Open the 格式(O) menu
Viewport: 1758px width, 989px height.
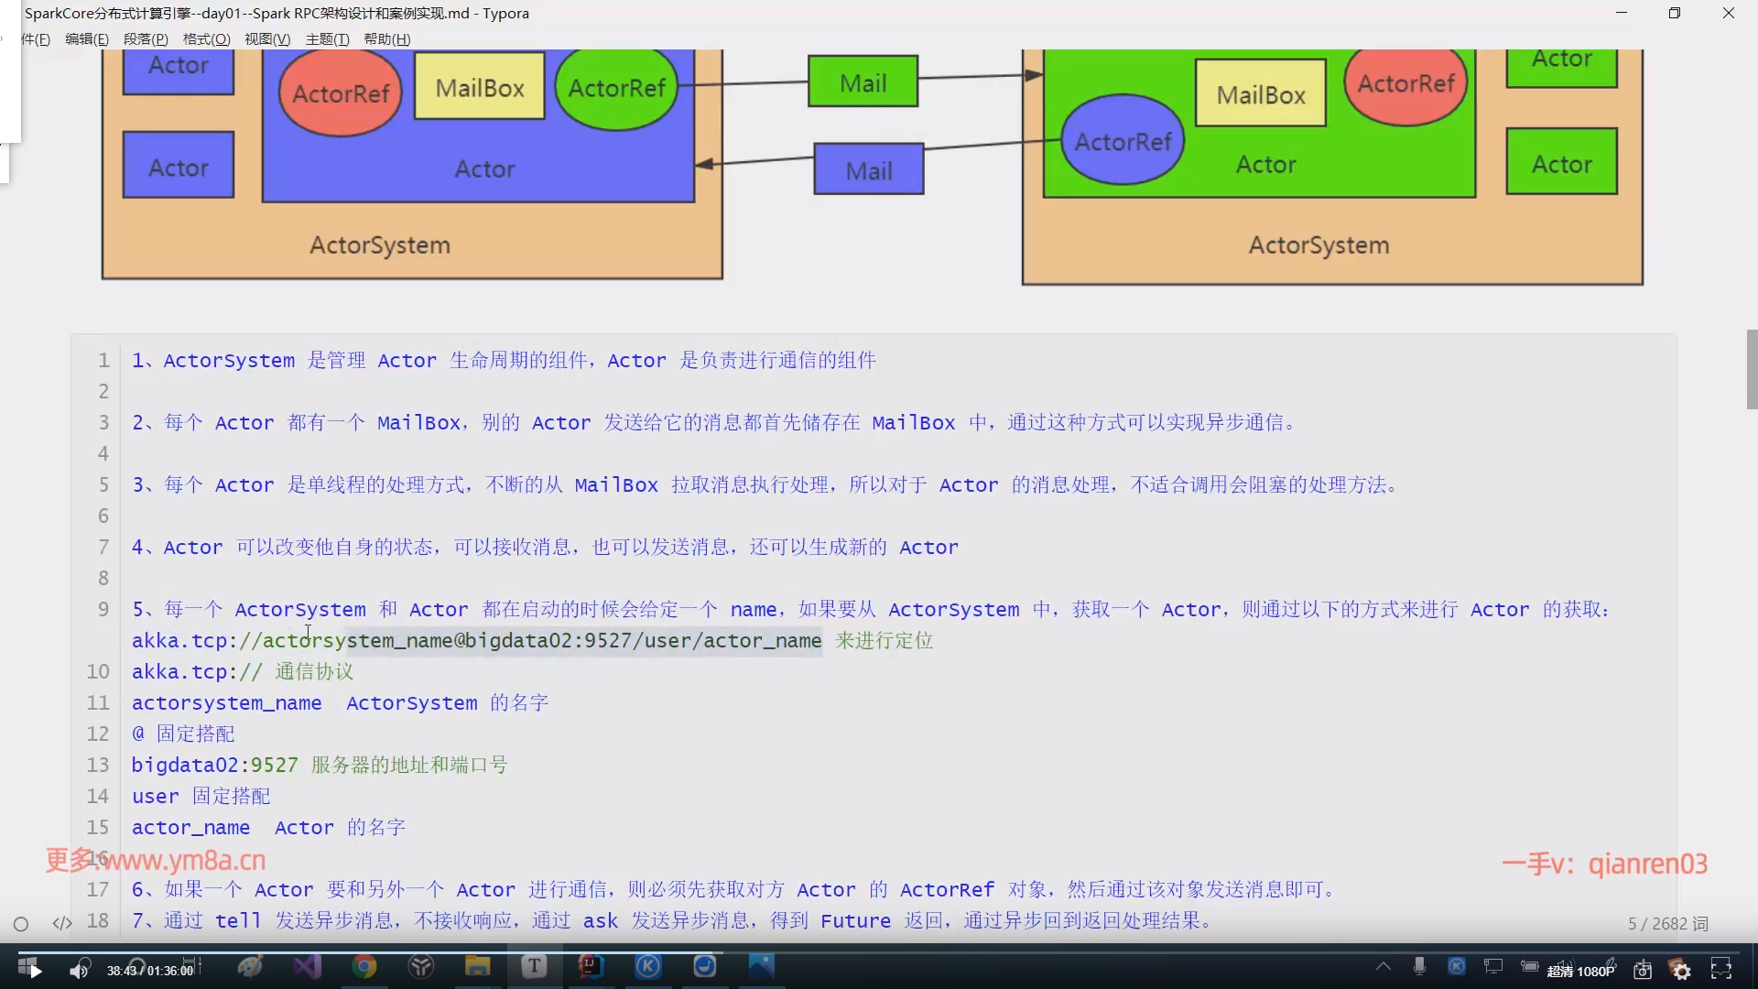pyautogui.click(x=206, y=39)
